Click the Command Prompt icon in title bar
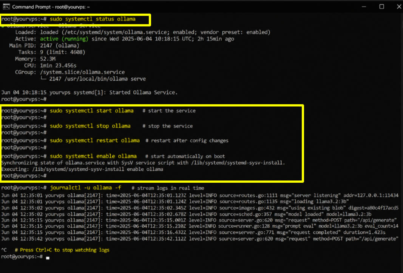The width and height of the screenshot is (403, 273). [x=6, y=7]
